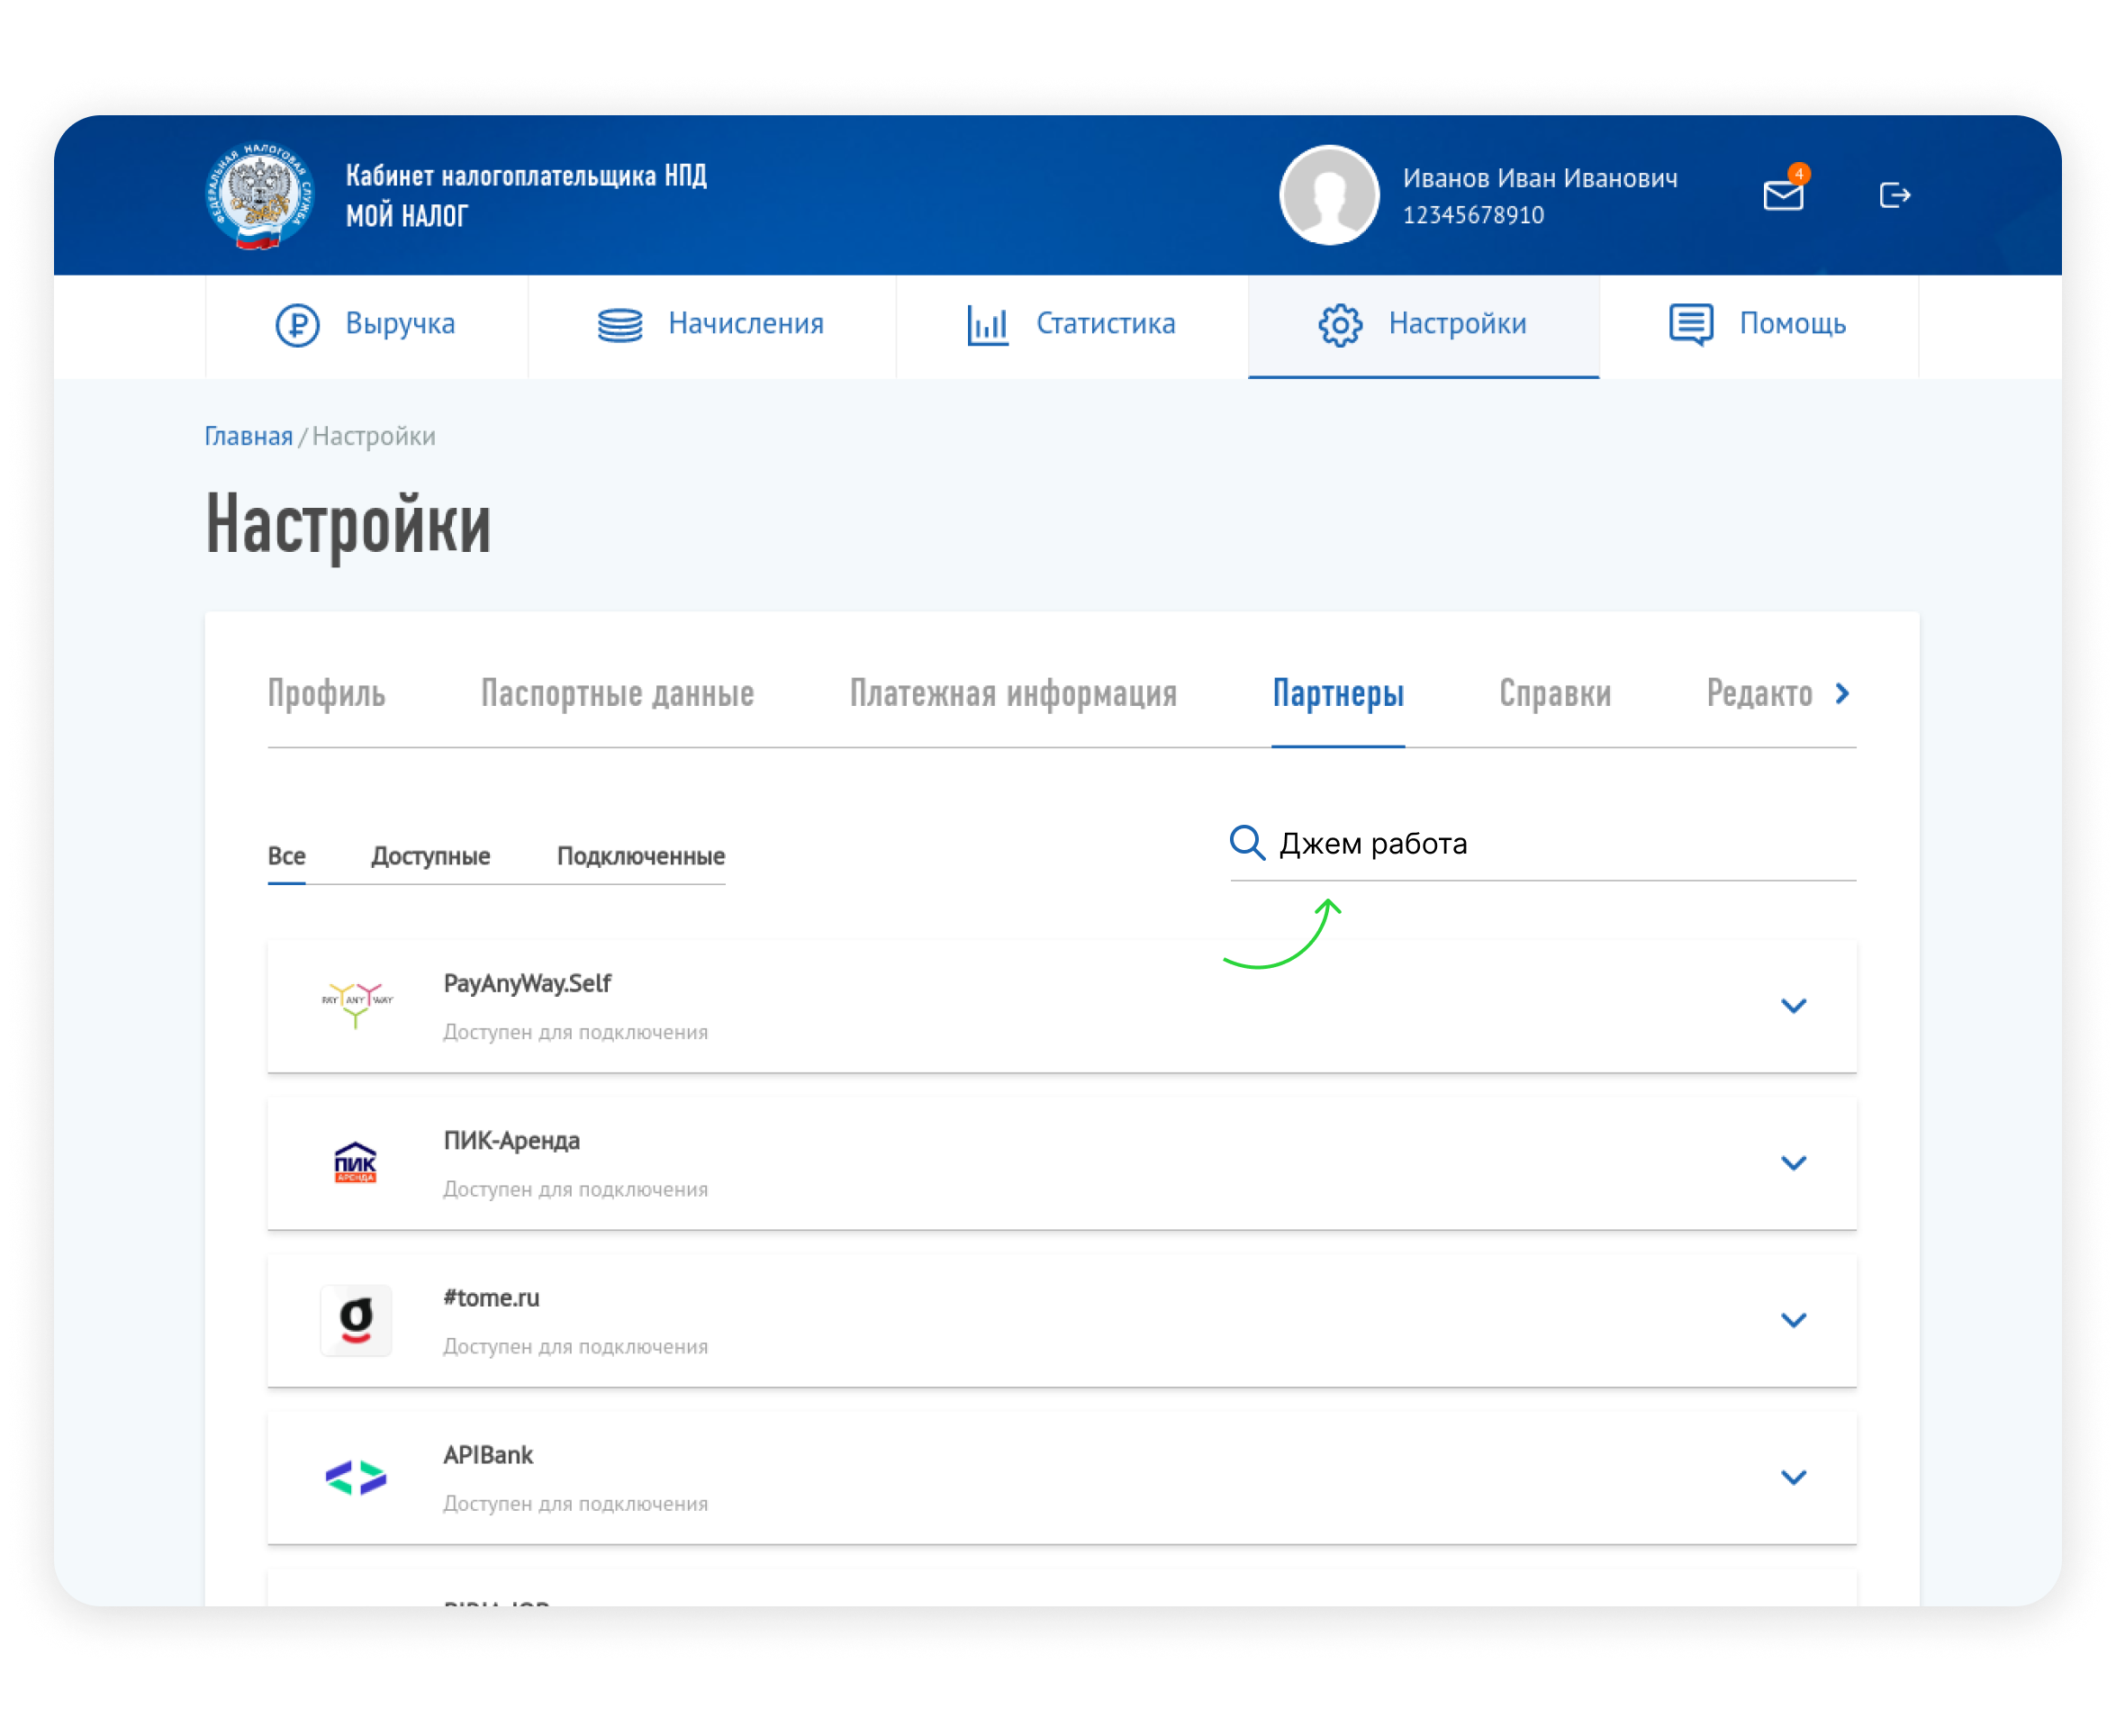This screenshot has height=1736, width=2116.
Task: Expand the APIBank partner chevron
Action: [x=1793, y=1477]
